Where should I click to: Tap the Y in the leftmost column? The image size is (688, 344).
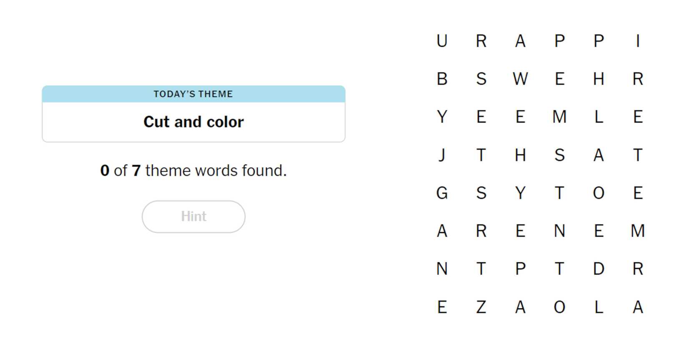pos(442,117)
